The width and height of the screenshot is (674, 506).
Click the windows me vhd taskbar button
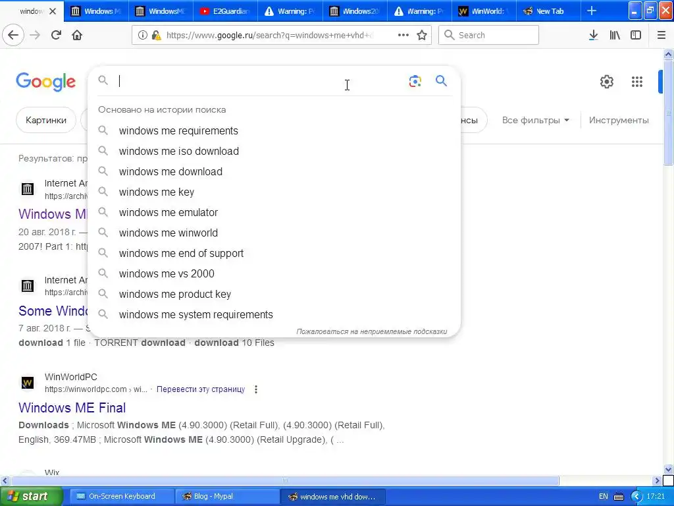click(x=332, y=497)
